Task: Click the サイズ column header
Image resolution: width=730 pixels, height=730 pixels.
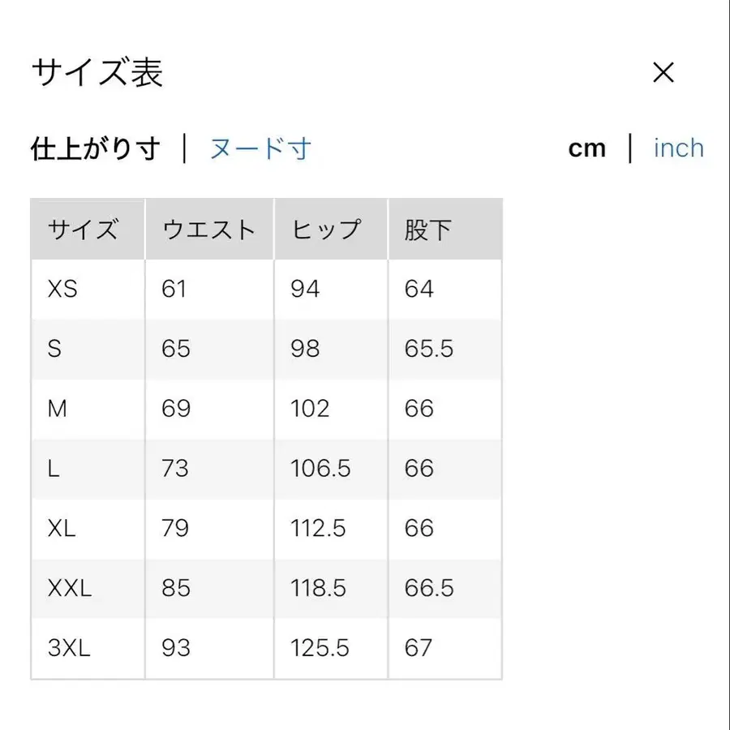Action: coord(83,230)
